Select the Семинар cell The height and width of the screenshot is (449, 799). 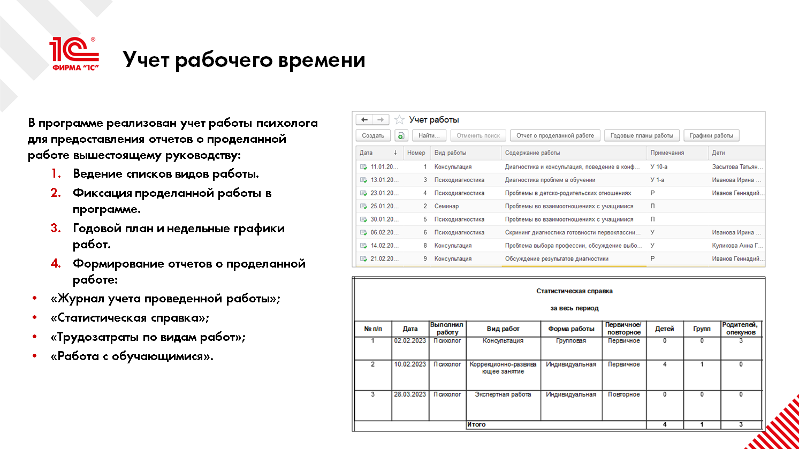click(446, 206)
